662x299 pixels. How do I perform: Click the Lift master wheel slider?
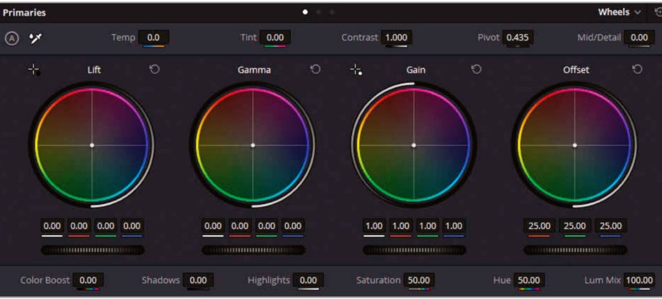tap(92, 250)
